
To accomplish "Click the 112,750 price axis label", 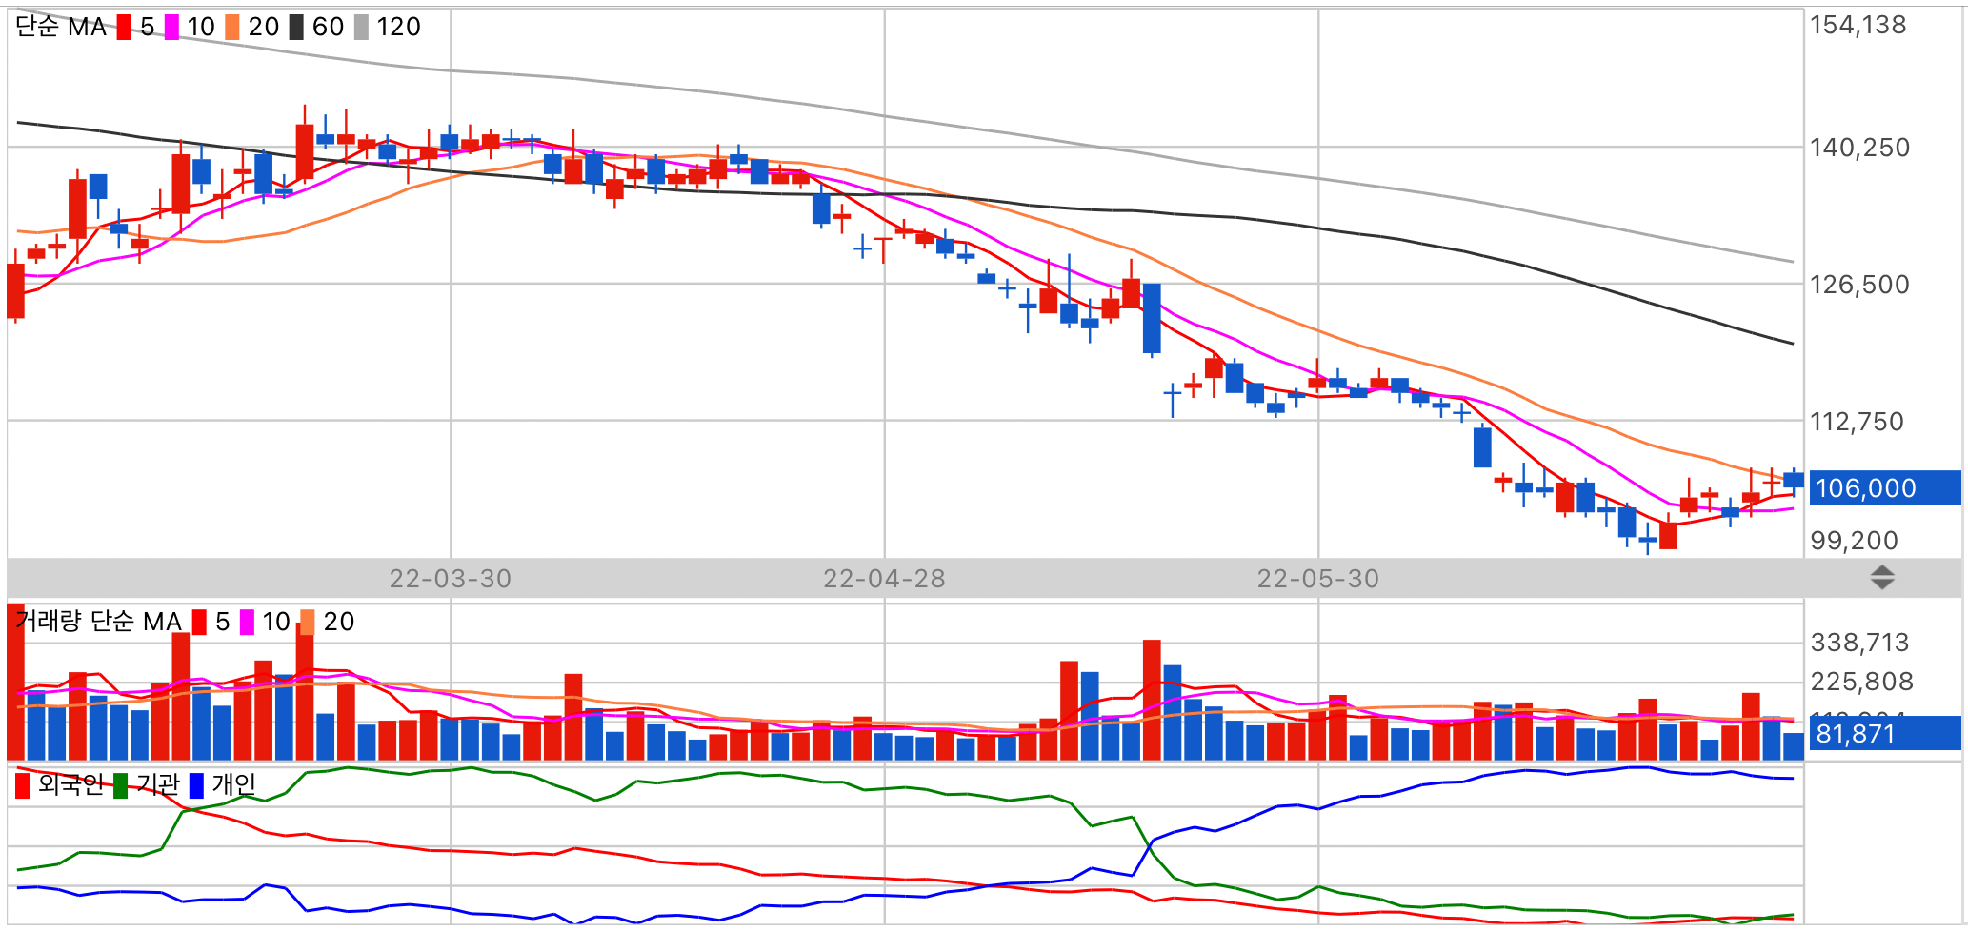I will coord(1858,422).
